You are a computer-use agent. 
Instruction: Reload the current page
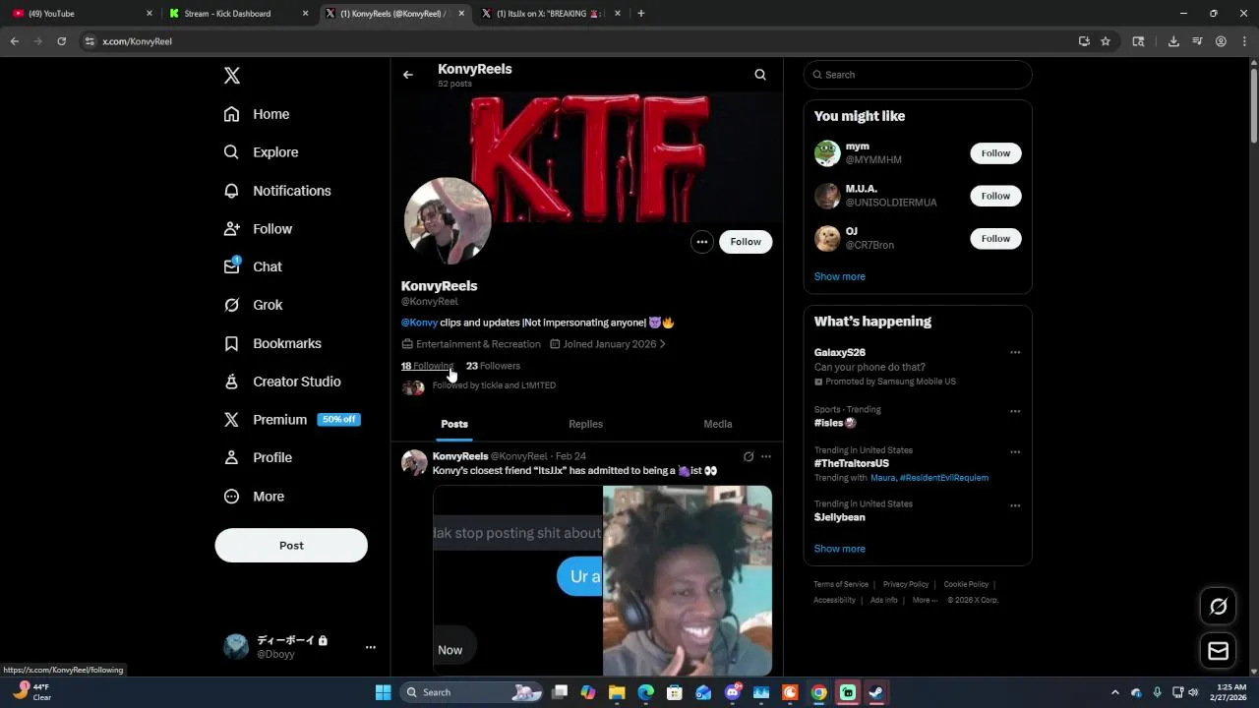pos(61,41)
